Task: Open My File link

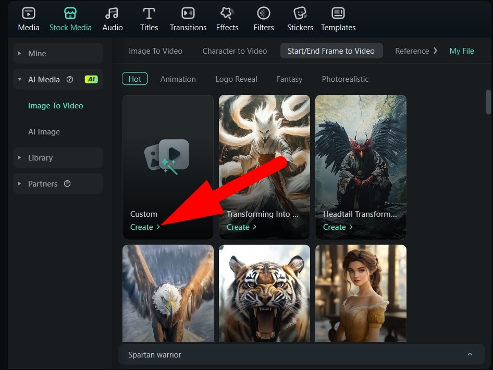Action: pyautogui.click(x=462, y=51)
